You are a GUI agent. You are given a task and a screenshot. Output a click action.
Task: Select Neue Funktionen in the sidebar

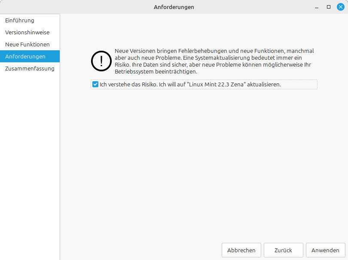tap(27, 44)
